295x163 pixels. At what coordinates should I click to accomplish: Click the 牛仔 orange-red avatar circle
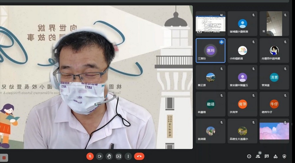[x=274, y=104]
